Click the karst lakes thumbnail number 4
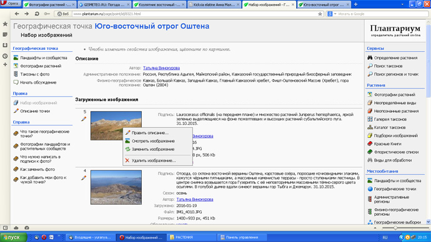 point(116,187)
